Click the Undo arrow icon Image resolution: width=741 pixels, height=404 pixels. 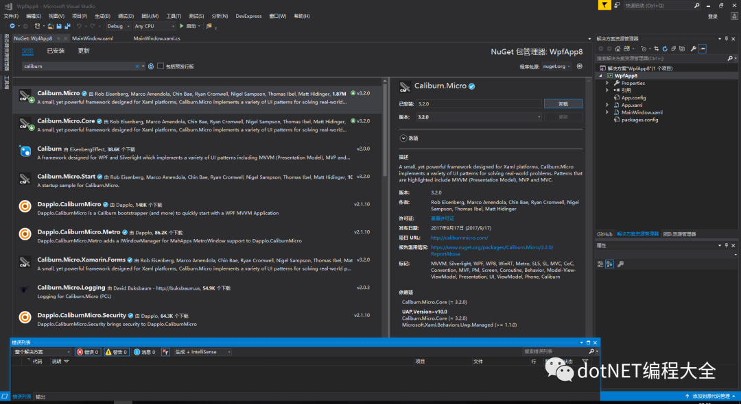pyautogui.click(x=79, y=27)
